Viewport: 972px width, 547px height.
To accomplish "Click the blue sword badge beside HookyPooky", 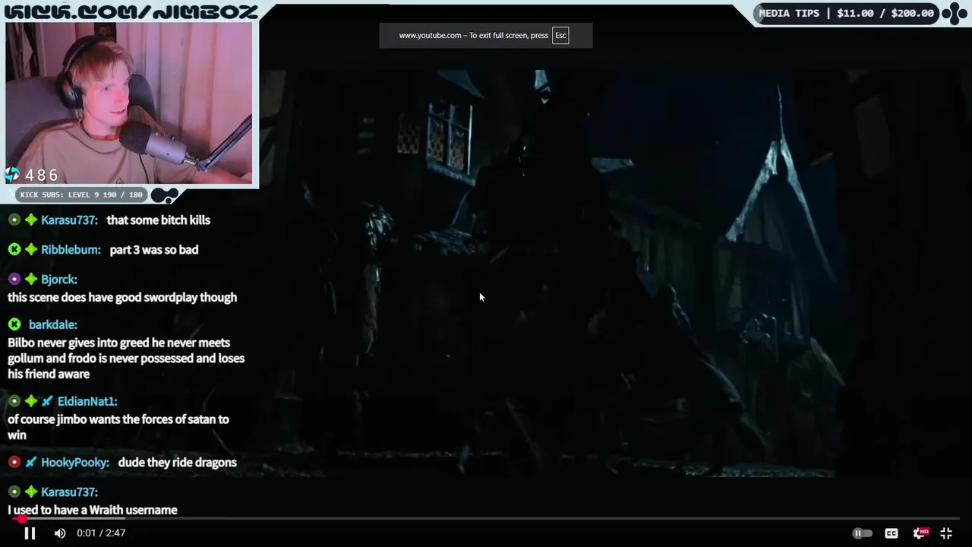I will coord(31,463).
